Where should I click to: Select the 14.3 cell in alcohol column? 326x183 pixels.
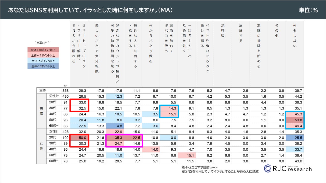(x=169, y=108)
